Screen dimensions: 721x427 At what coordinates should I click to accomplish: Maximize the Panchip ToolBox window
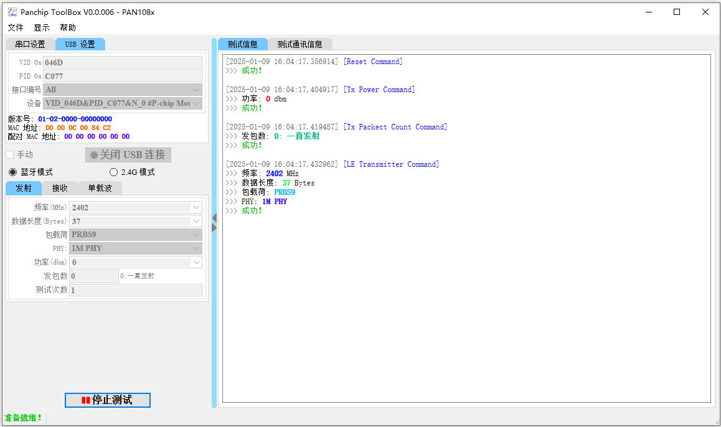click(677, 12)
